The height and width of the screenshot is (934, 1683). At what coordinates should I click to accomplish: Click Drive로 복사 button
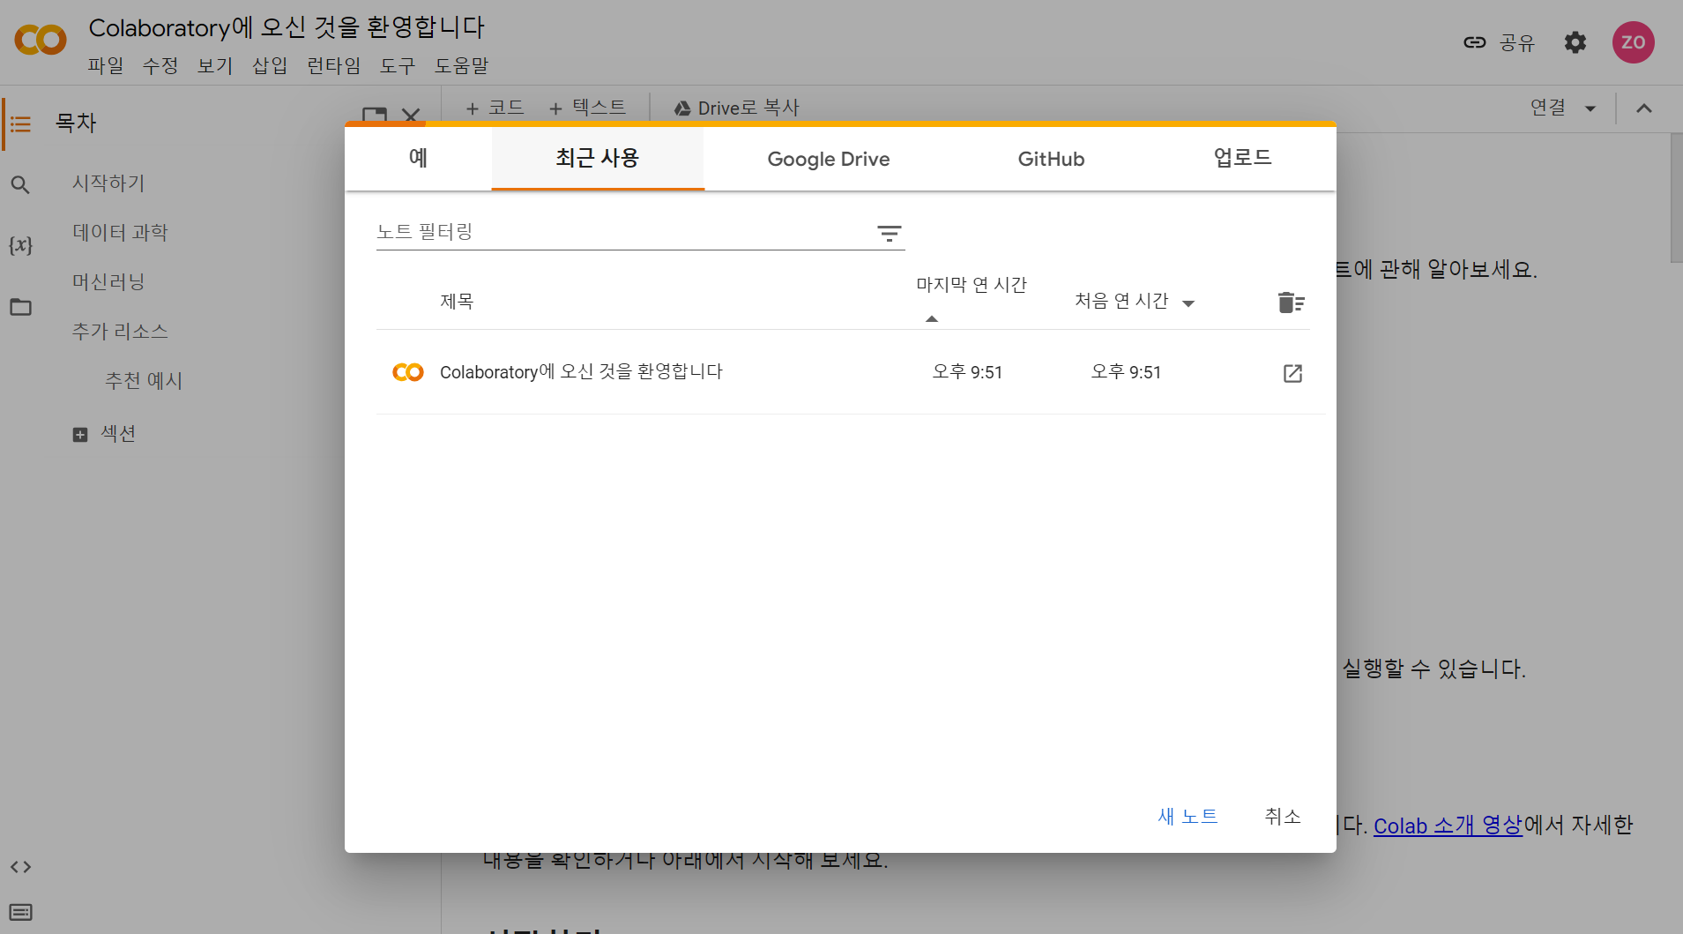tap(736, 108)
